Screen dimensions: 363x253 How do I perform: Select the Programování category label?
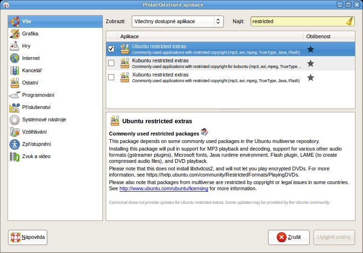(x=38, y=95)
